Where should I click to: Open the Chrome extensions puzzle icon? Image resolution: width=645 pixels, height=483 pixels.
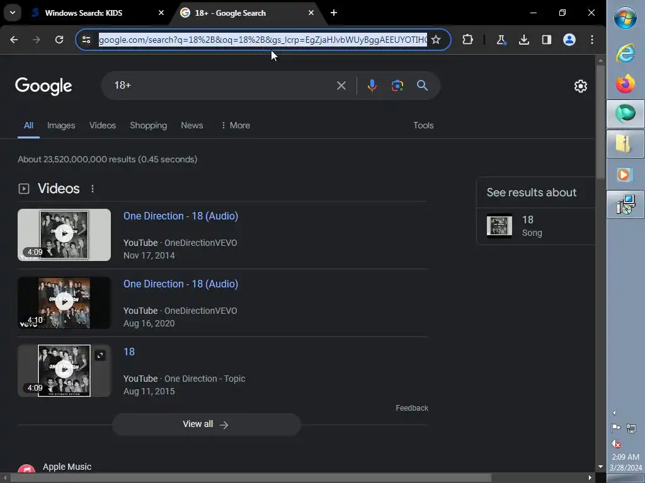point(468,40)
